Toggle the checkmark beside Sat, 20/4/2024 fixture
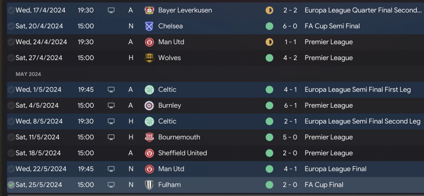The height and width of the screenshot is (196, 424). coord(11,26)
